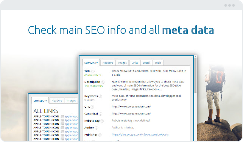Viewport: 243px width, 142px height.
Task: Click the help icon next to Canonical
Action: (100, 114)
